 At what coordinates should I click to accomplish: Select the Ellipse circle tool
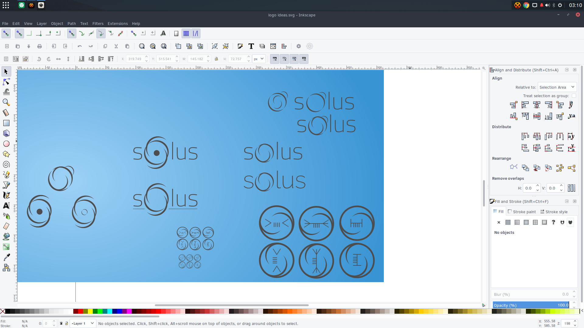pyautogui.click(x=6, y=144)
